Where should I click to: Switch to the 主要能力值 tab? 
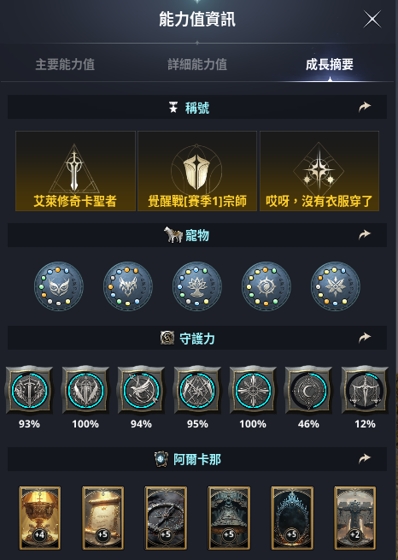pos(65,65)
